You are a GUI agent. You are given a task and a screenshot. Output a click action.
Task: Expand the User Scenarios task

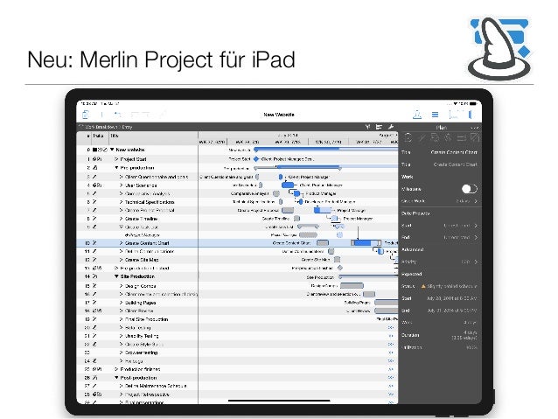tap(121, 185)
